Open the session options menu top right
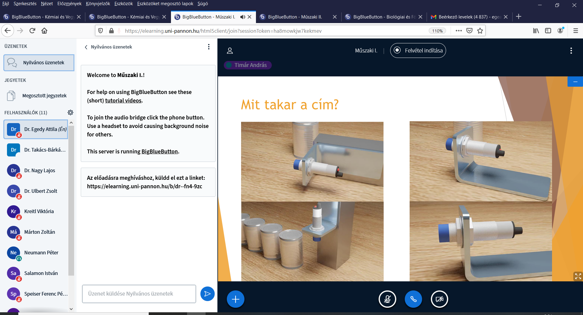This screenshot has width=583, height=315. [x=571, y=51]
